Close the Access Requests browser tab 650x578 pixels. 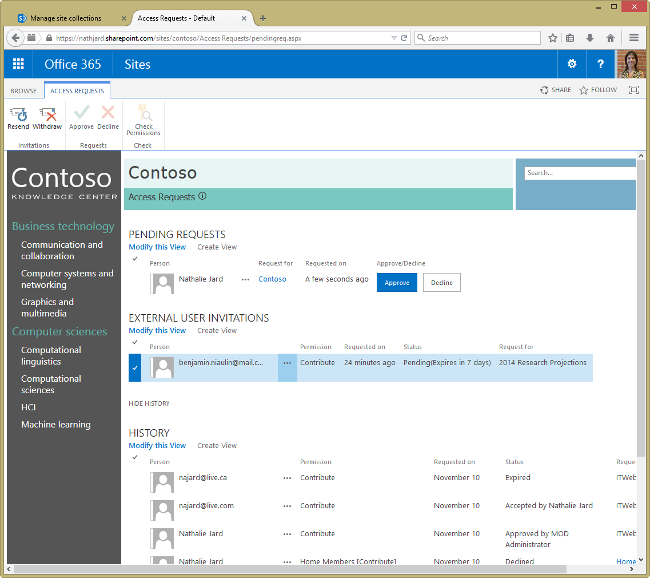pos(244,18)
